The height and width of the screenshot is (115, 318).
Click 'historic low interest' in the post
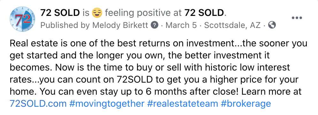pyautogui.click(x=247, y=68)
